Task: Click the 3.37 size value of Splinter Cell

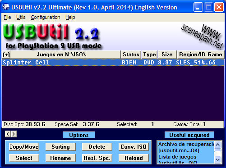Action: tap(165, 63)
